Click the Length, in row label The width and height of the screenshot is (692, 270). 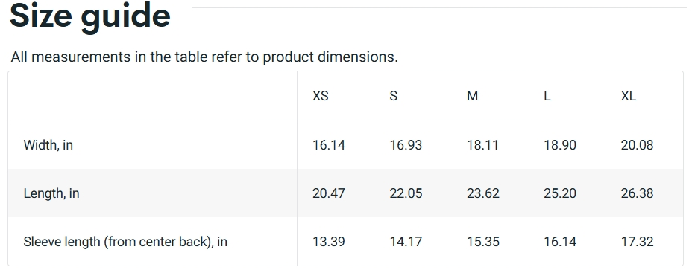click(51, 193)
